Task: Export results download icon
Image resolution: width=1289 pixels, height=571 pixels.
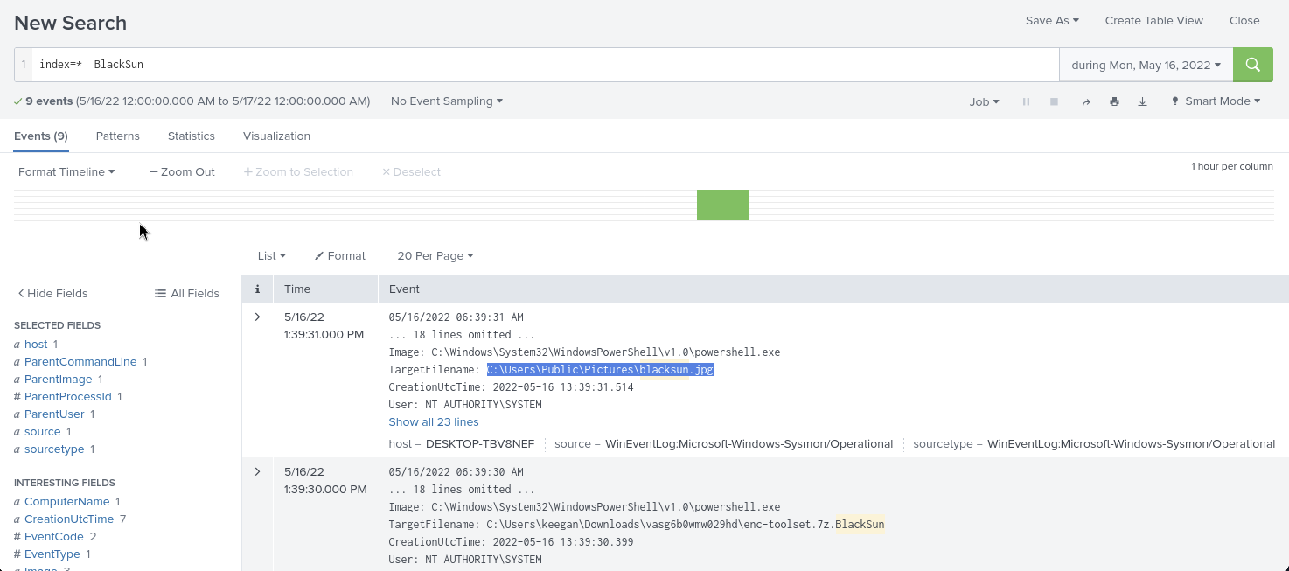Action: [x=1143, y=101]
